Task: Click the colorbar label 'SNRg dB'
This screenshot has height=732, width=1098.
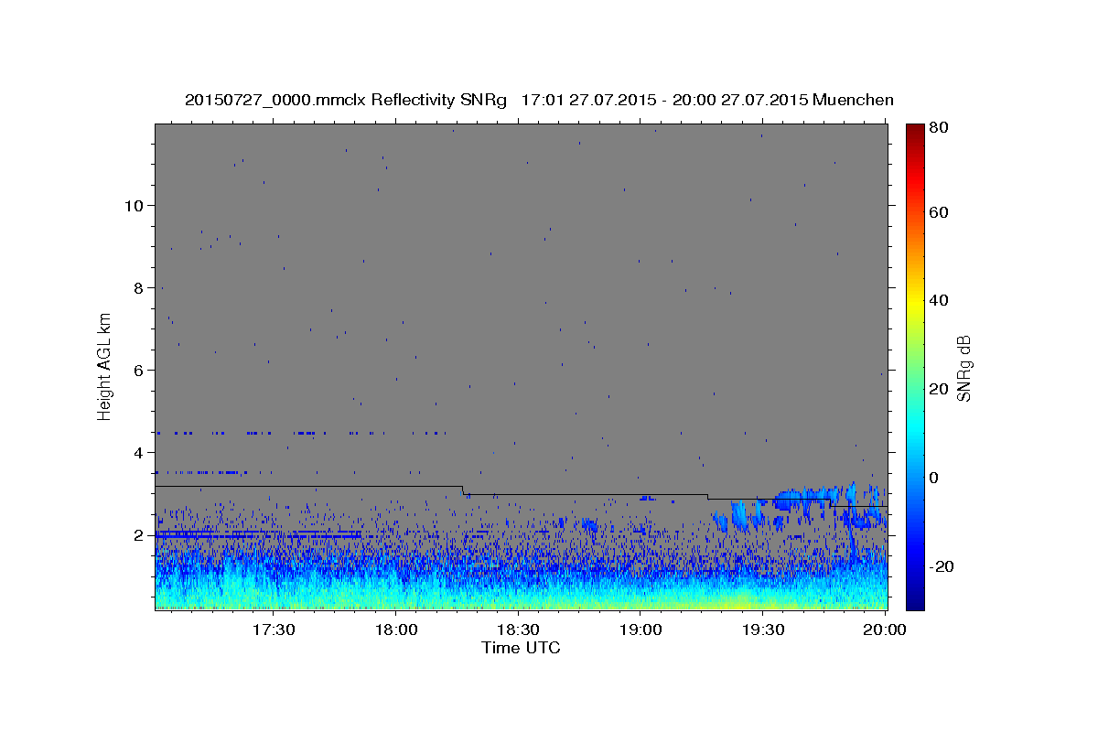Action: pyautogui.click(x=963, y=368)
